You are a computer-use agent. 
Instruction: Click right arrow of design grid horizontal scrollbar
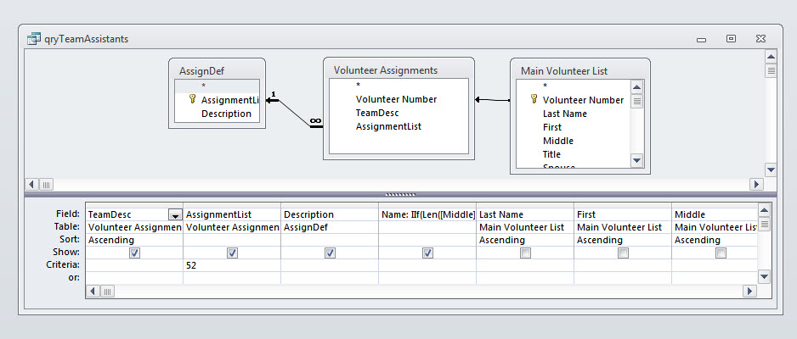click(749, 292)
